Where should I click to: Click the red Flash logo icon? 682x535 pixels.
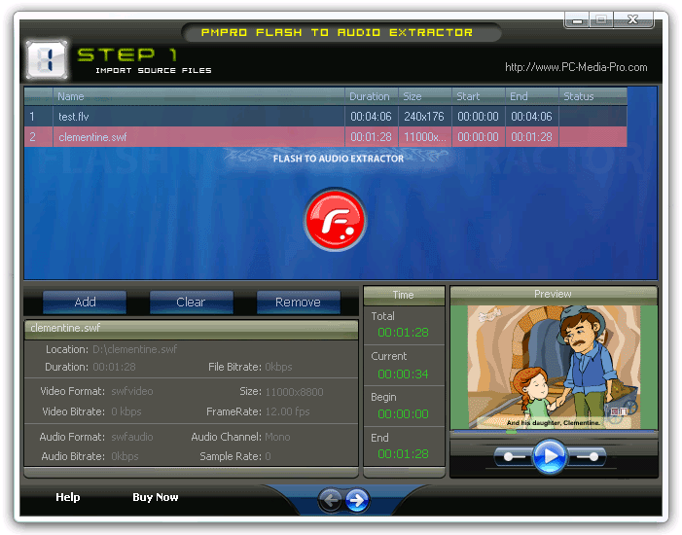pos(335,220)
